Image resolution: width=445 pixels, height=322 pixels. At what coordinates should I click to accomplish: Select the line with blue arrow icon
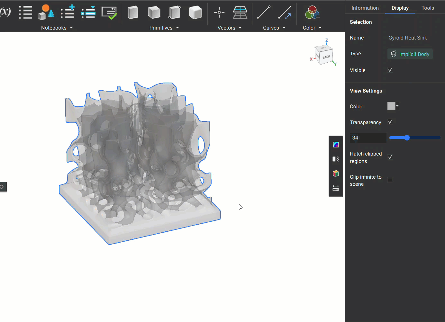point(285,13)
